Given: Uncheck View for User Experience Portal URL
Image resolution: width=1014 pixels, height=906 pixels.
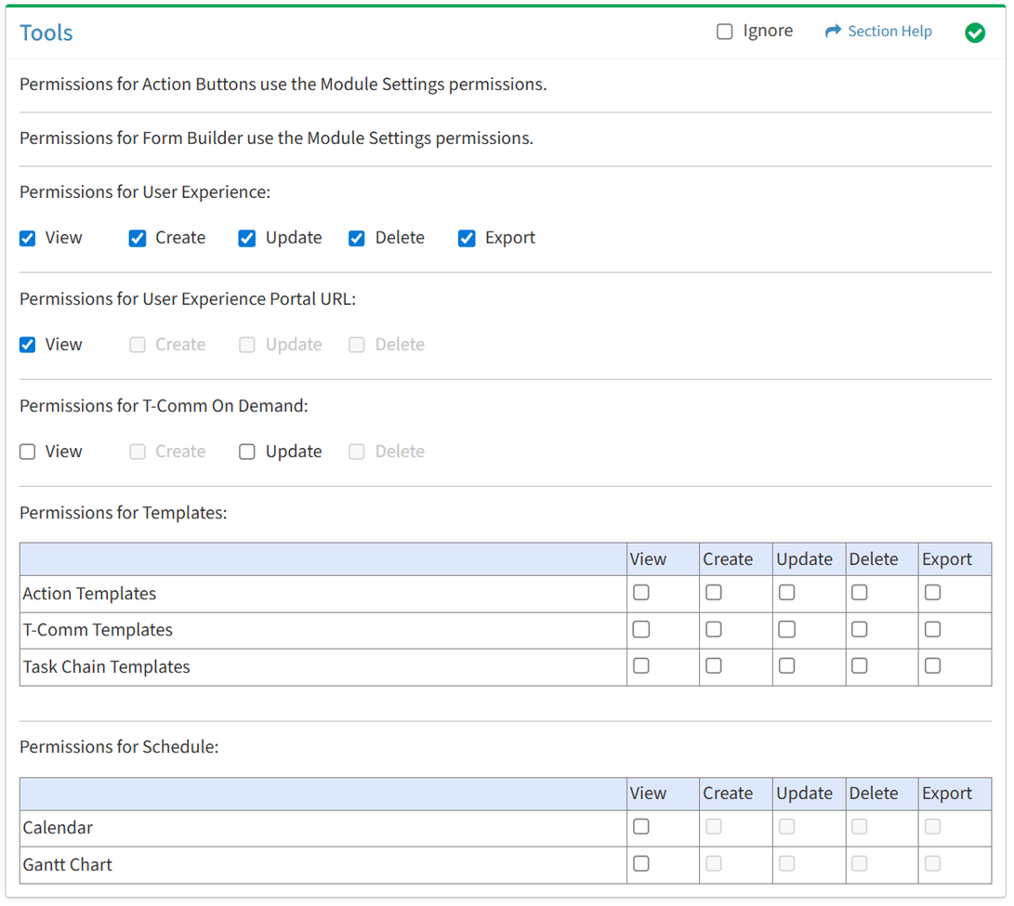Looking at the screenshot, I should coord(28,346).
